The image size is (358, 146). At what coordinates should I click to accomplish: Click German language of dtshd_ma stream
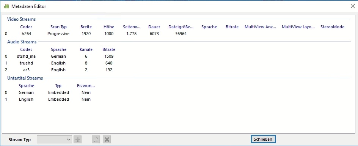pos(58,56)
